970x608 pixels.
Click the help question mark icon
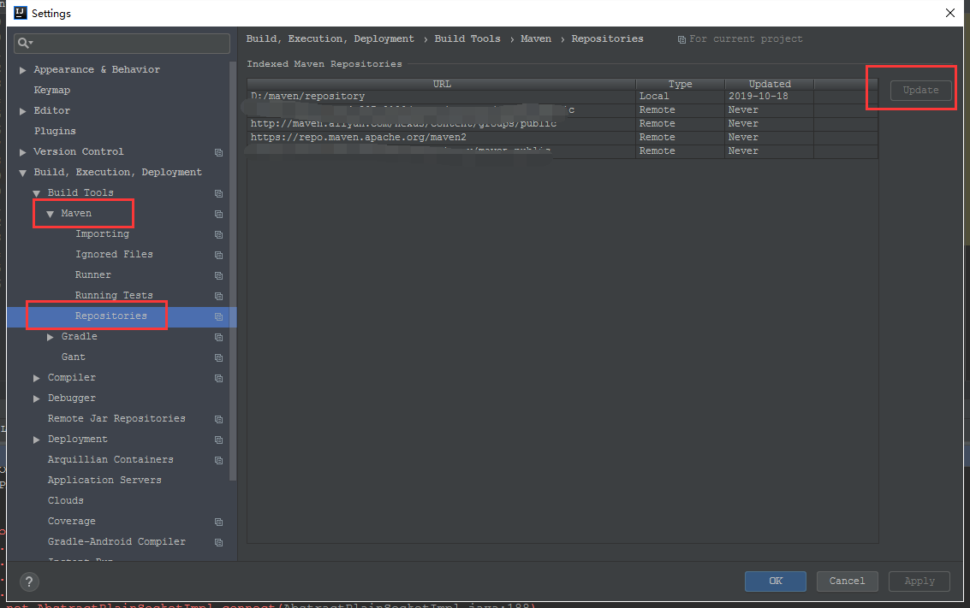click(28, 581)
